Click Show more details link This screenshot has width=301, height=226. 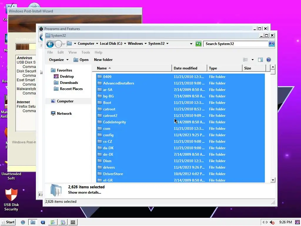point(84,192)
